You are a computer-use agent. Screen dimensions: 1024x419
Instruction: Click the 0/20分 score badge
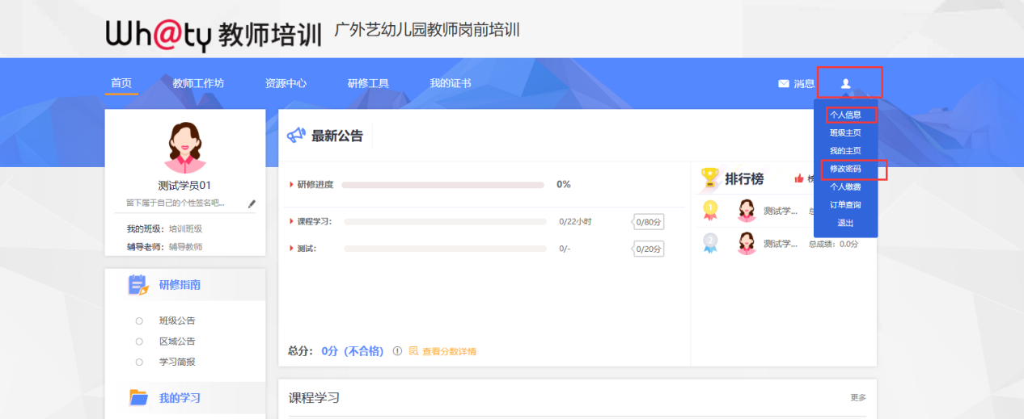pyautogui.click(x=649, y=249)
